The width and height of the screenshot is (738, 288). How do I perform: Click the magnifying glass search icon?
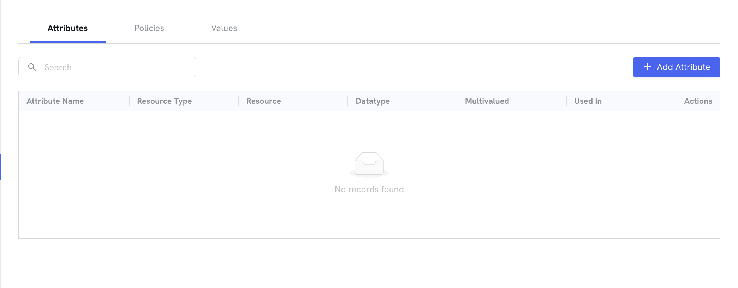(x=32, y=67)
